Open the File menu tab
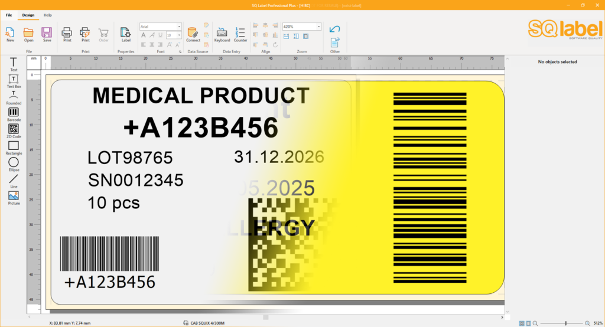The image size is (605, 327). click(x=9, y=15)
